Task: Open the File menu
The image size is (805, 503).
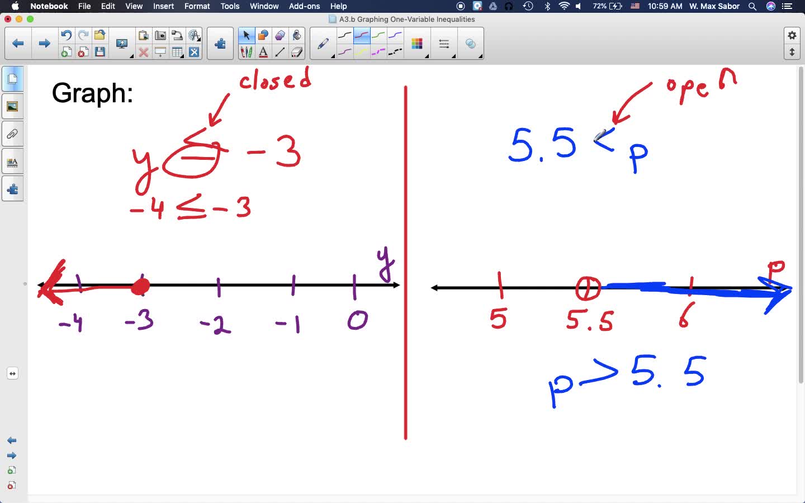Action: 84,6
